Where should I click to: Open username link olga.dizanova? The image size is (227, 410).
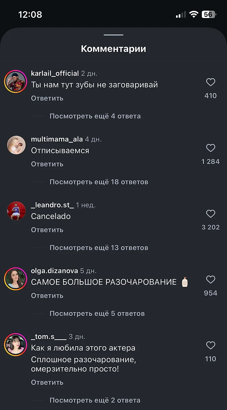point(54,271)
